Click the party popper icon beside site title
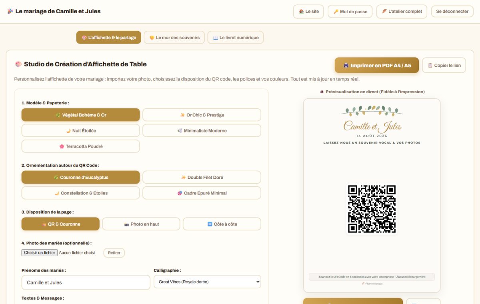Image resolution: width=480 pixels, height=304 pixels. [10, 11]
